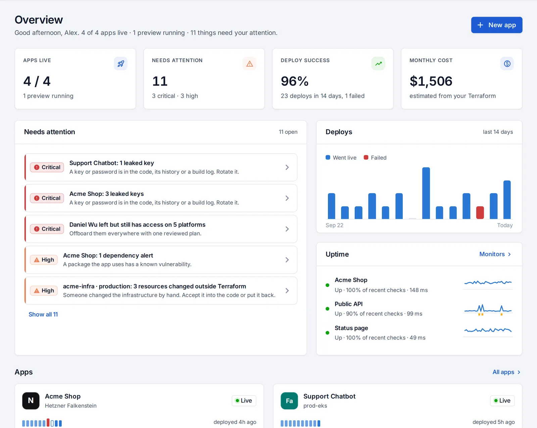Open the Monitors link in Uptime
The image size is (537, 428).
coord(495,254)
